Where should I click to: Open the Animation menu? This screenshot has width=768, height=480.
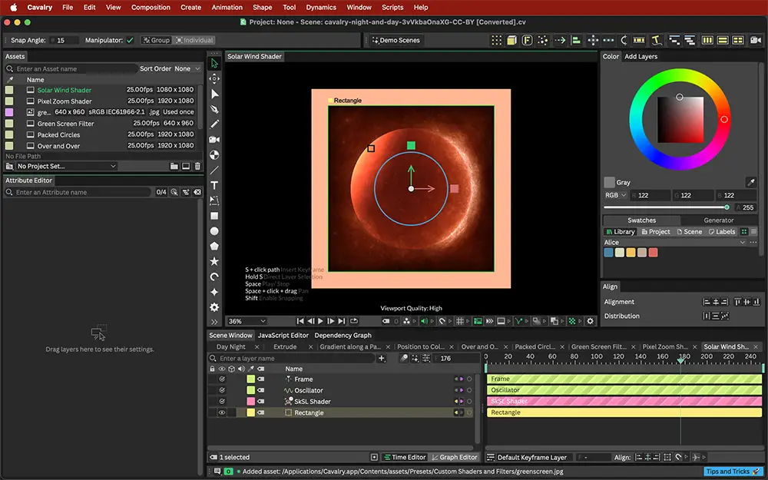tap(227, 8)
